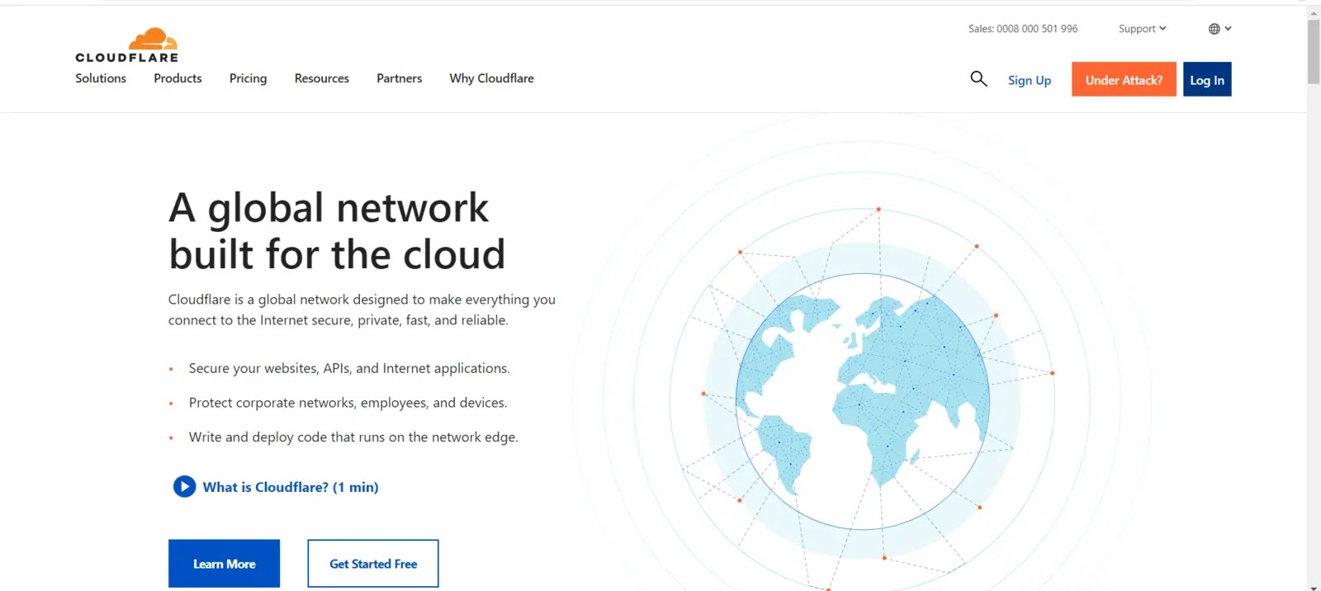Play the What is Cloudflare video icon
This screenshot has width=1321, height=591.
[184, 487]
